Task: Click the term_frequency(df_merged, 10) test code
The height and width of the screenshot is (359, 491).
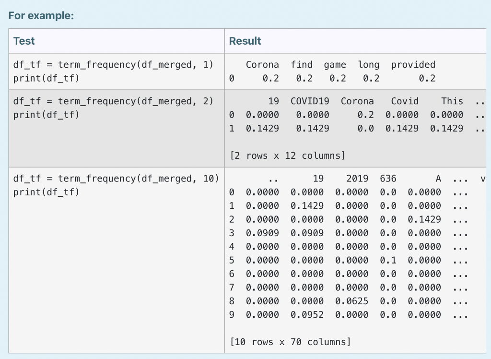Action: 116,179
